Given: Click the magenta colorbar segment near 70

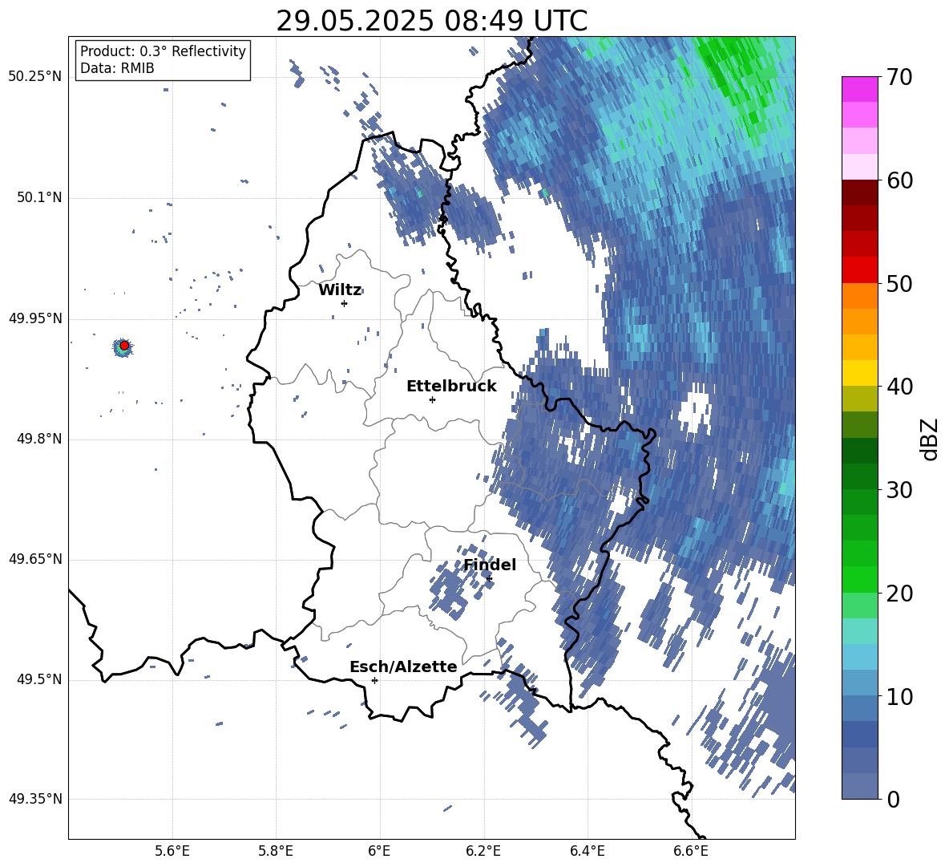Looking at the screenshot, I should pyautogui.click(x=859, y=90).
